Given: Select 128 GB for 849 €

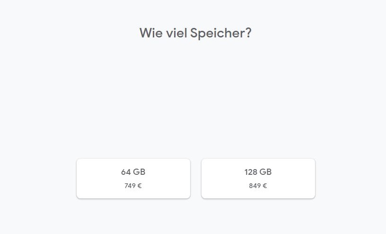Looking at the screenshot, I should click(x=258, y=179).
